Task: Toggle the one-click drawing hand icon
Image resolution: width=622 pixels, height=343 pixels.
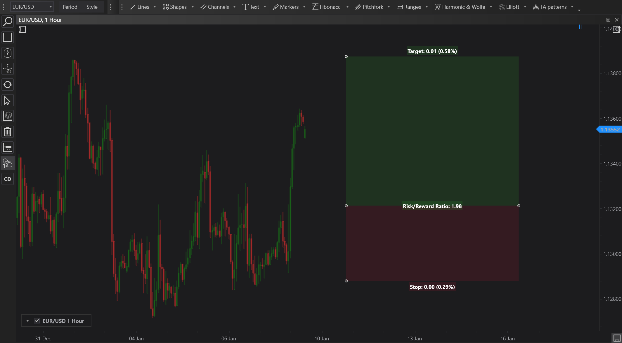Action: [8, 163]
